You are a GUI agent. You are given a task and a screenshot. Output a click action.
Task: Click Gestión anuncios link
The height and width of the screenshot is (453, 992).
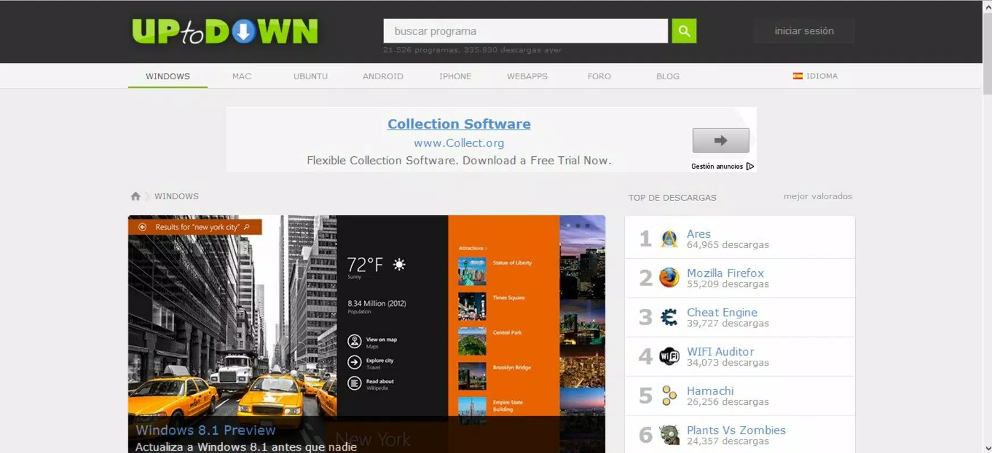point(717,166)
